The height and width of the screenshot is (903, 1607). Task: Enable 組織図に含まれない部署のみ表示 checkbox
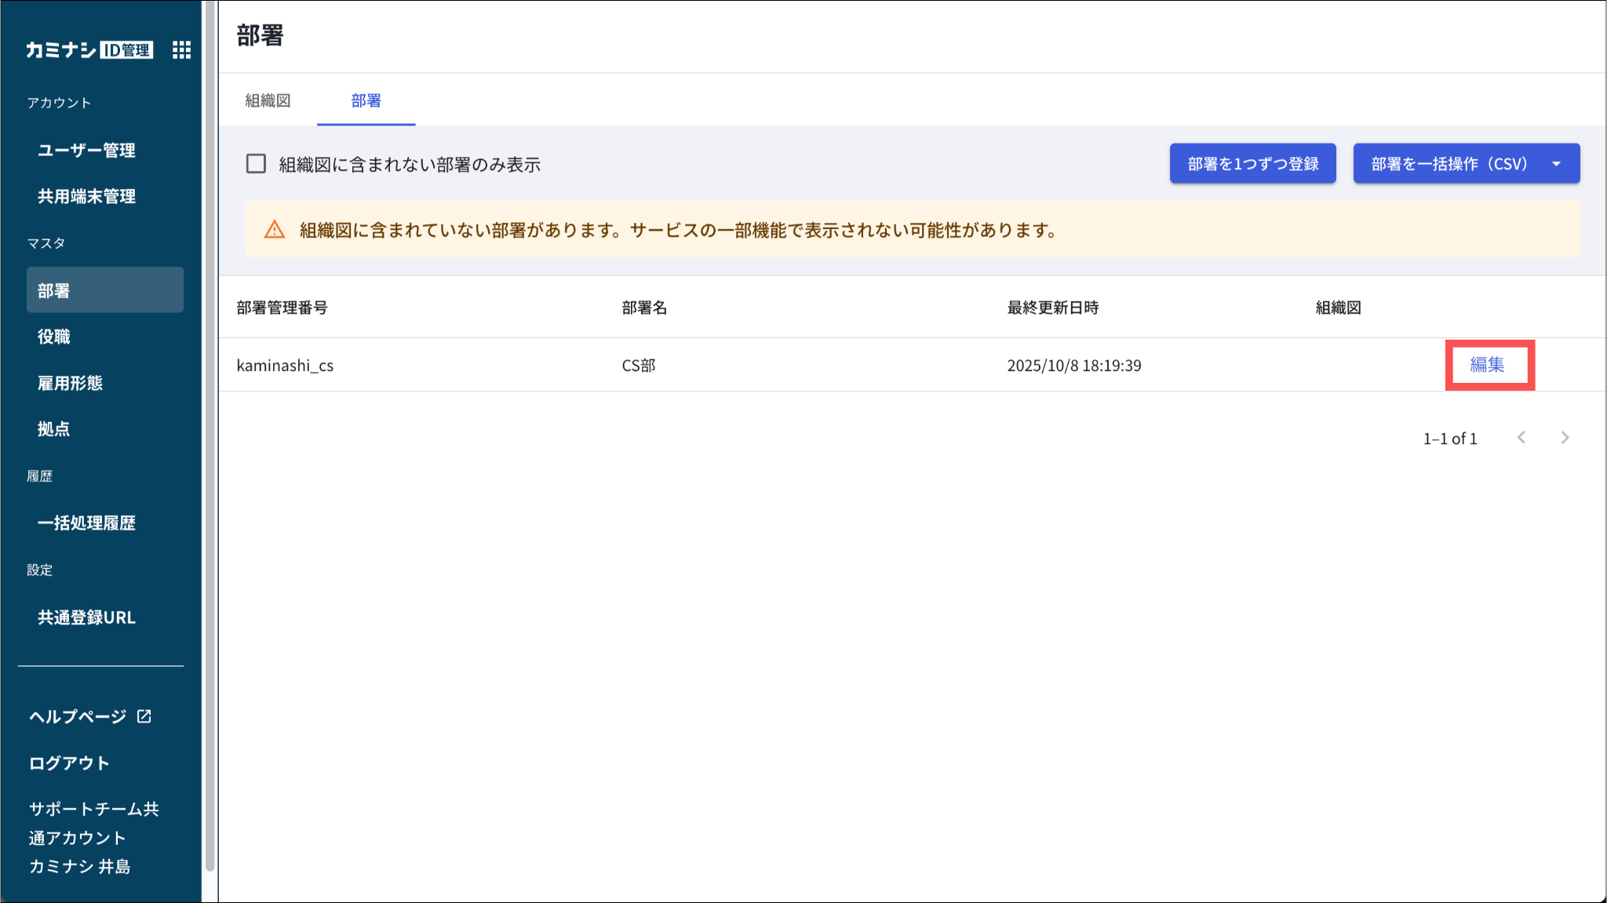(x=256, y=164)
